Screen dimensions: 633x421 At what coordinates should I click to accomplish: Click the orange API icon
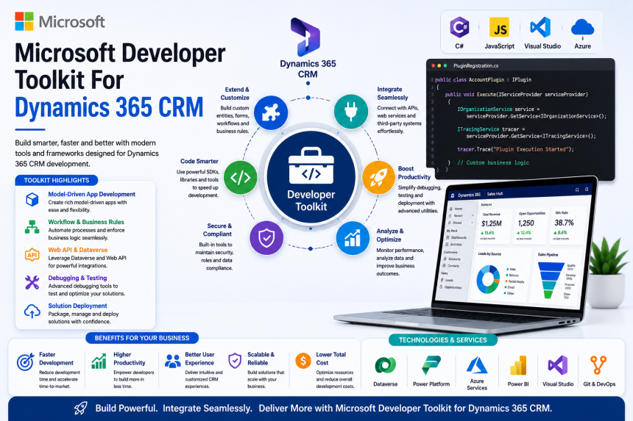click(32, 255)
